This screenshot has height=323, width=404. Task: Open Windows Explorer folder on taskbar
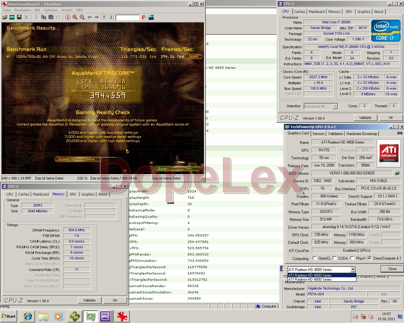pos(43,316)
